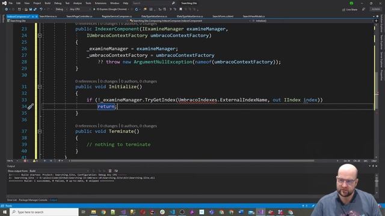Switch to the Error List tab

[x=12, y=200]
